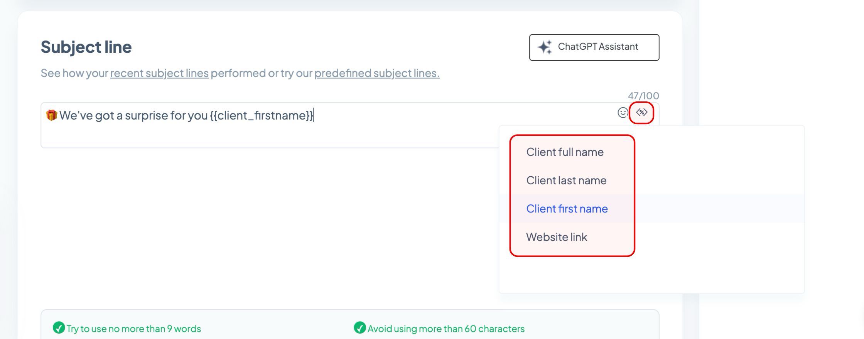Click the 47/100 character counter
Viewport: 864px width, 339px height.
(643, 96)
